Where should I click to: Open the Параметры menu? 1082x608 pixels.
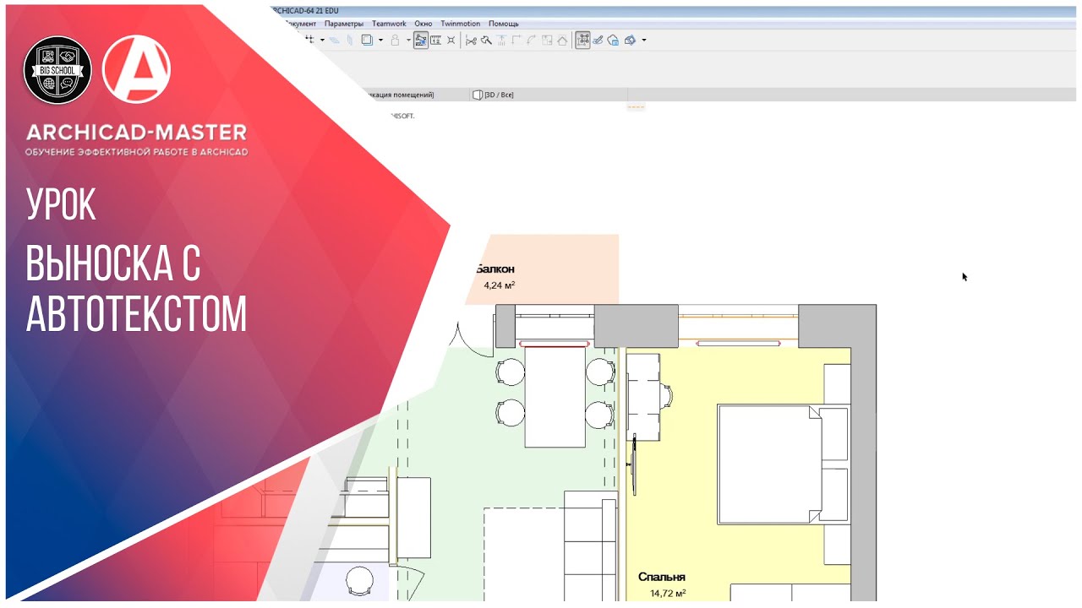pyautogui.click(x=344, y=24)
